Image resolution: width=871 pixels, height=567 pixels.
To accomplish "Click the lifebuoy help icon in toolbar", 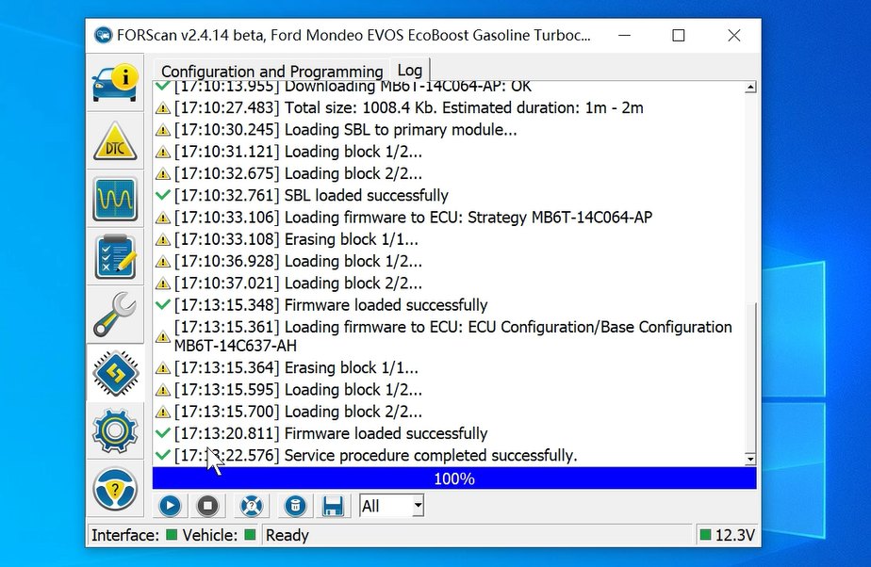I will click(x=250, y=506).
